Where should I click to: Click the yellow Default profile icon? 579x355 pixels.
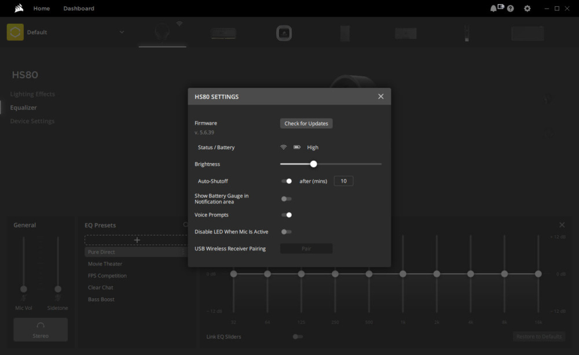[15, 32]
